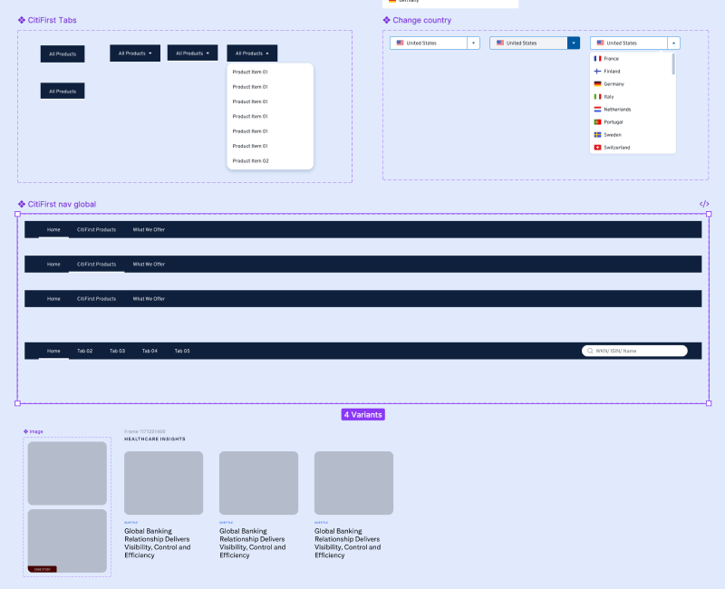Click the component icon next to CitiFirst Tabs
This screenshot has height=589, width=725.
pyautogui.click(x=21, y=20)
